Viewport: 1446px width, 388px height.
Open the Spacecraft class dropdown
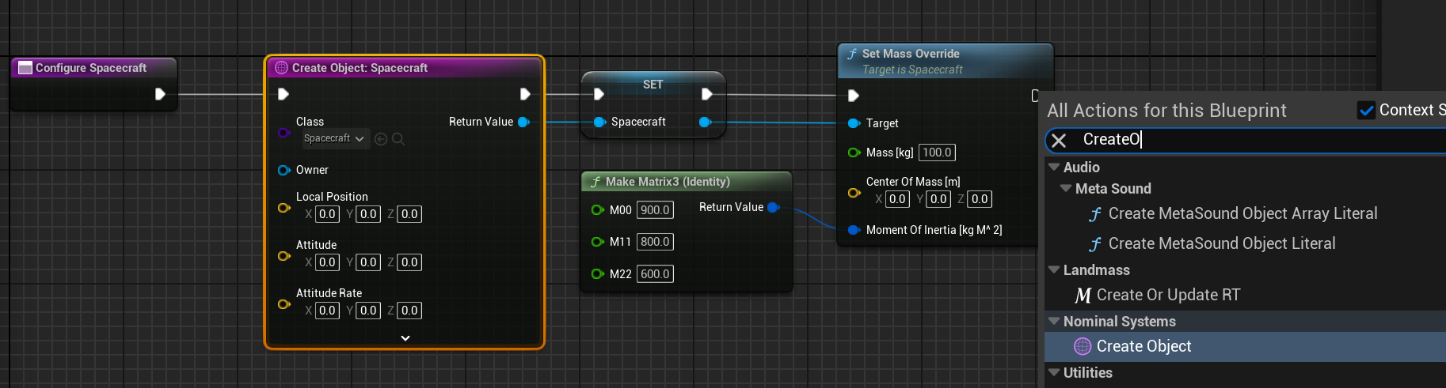tap(334, 139)
